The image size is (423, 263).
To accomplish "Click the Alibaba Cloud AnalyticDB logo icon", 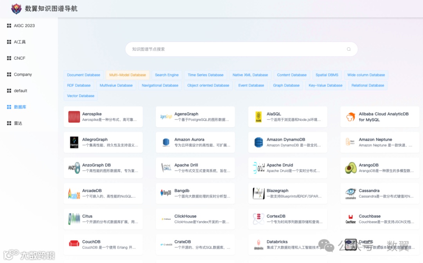I will [351, 117].
